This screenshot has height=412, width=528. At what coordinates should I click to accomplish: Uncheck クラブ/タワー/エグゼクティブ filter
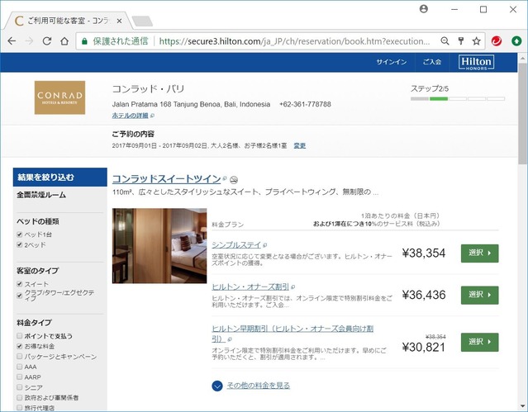coord(20,296)
